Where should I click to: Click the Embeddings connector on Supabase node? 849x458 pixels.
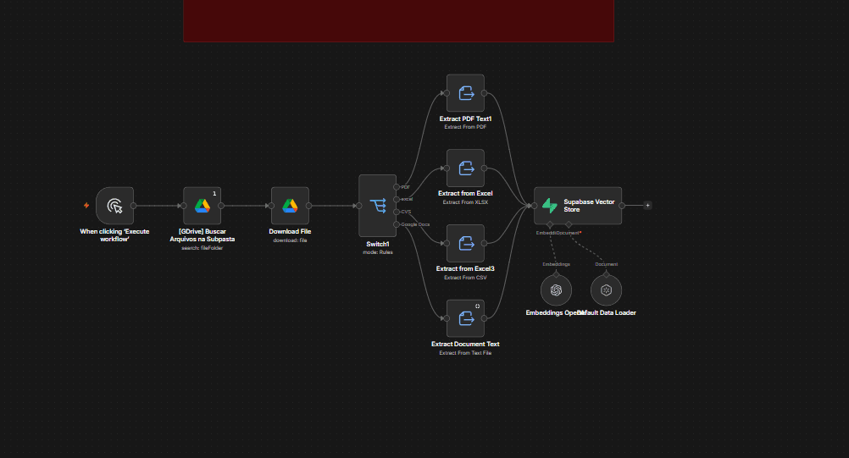click(550, 224)
